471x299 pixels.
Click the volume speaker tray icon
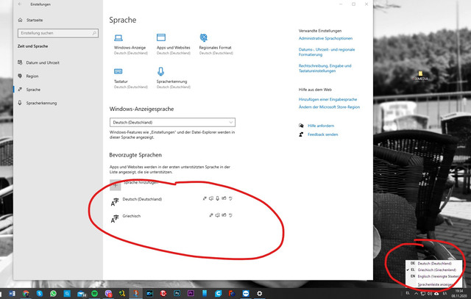(x=430, y=293)
